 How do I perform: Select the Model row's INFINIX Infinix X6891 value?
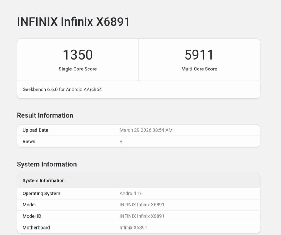point(142,205)
